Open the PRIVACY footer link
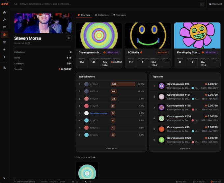Viewport: 224px width, 183px height. click(x=54, y=182)
